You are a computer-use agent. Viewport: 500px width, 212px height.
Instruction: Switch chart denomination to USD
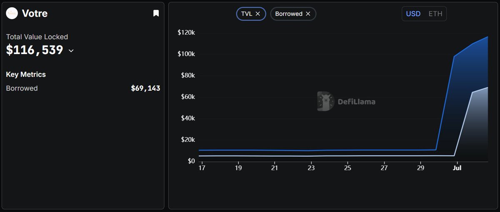click(x=413, y=14)
